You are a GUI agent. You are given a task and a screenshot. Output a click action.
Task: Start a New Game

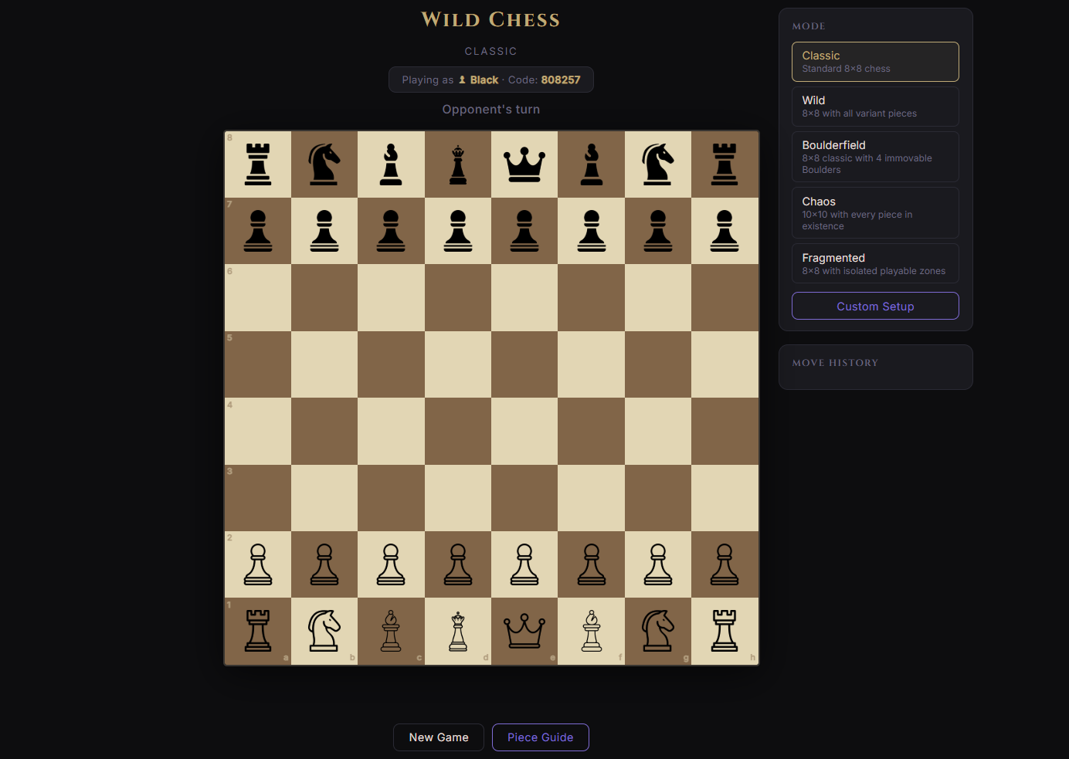[x=439, y=737]
